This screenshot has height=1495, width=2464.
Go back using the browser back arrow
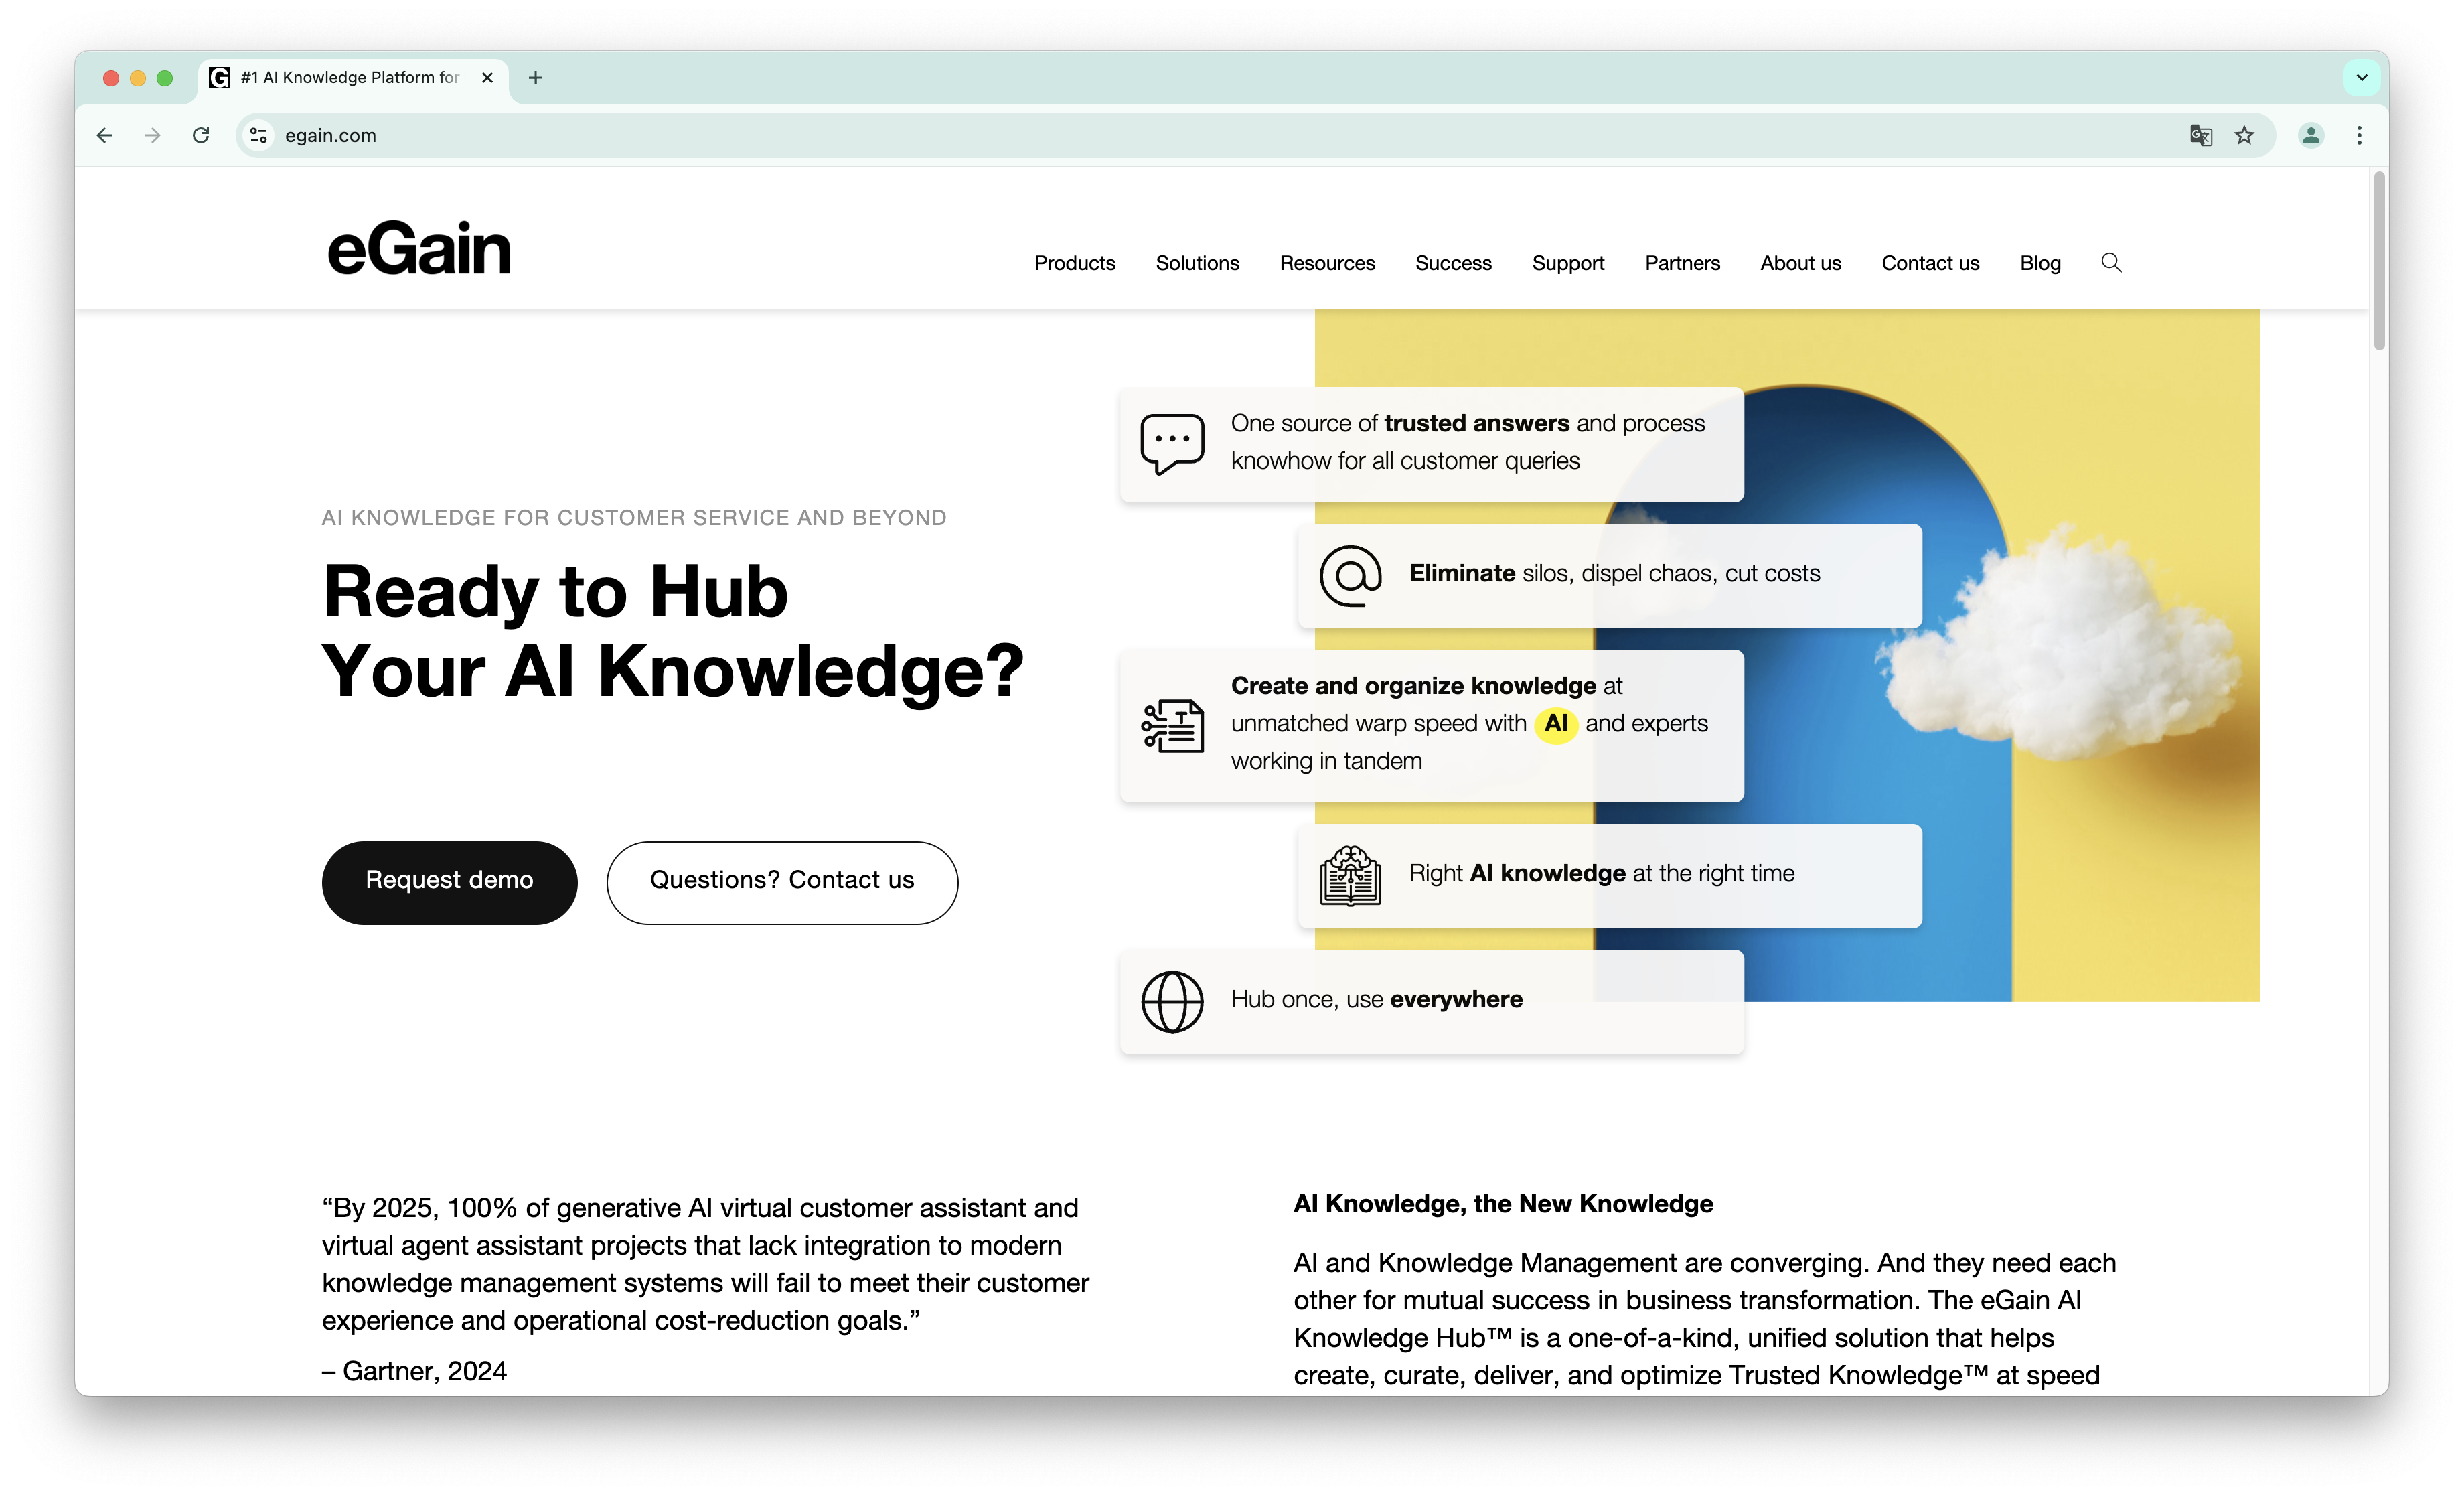105,135
